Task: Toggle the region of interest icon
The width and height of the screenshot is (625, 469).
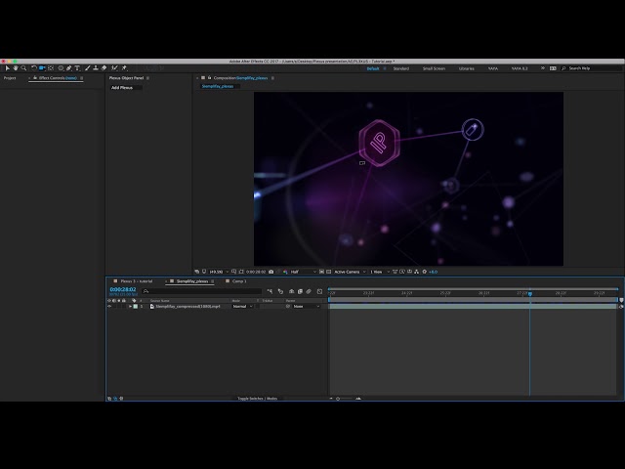Action: coord(321,272)
